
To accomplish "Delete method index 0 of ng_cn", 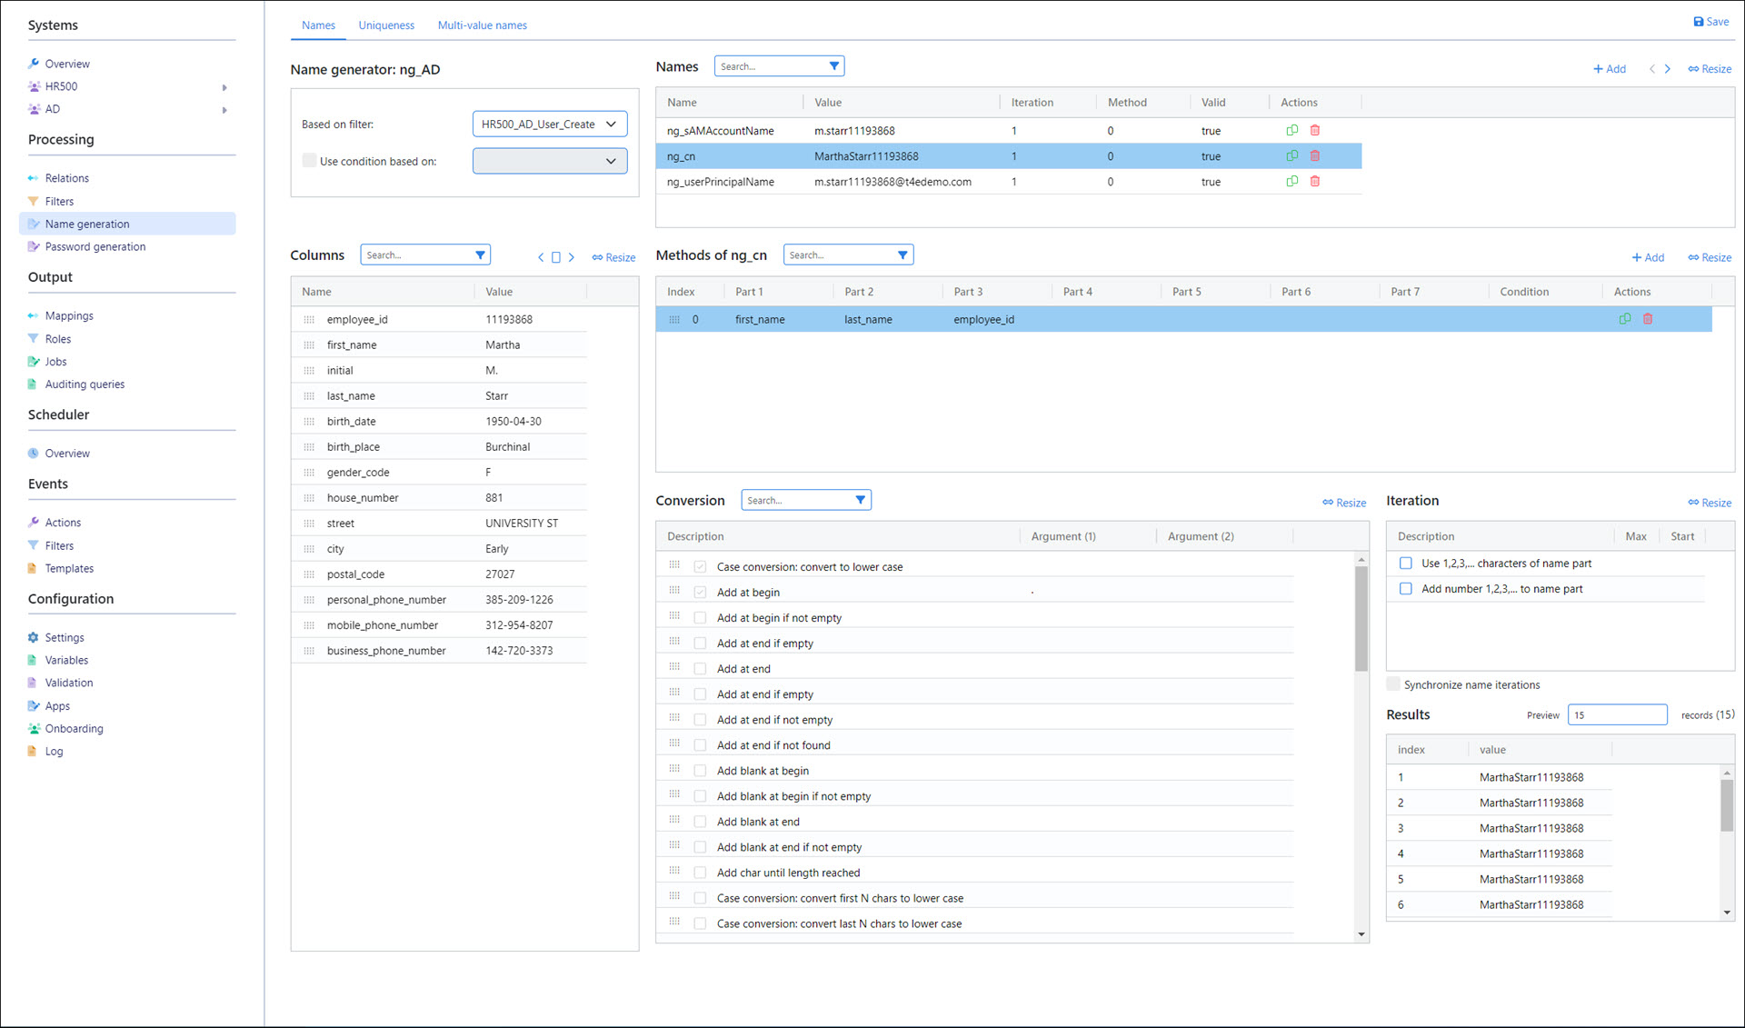I will 1647,319.
